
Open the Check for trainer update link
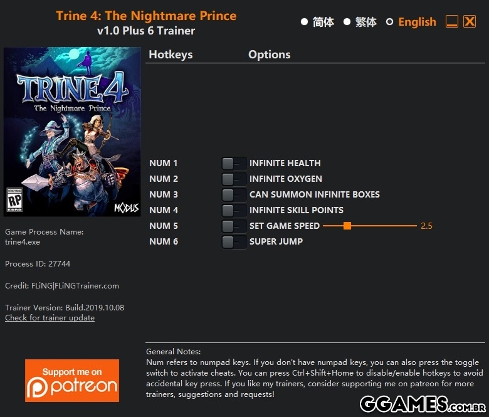pos(50,318)
